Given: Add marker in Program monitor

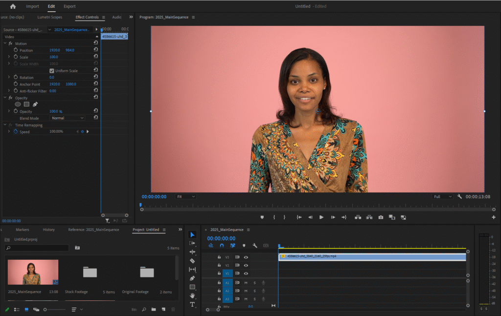Looking at the screenshot, I should (262, 217).
